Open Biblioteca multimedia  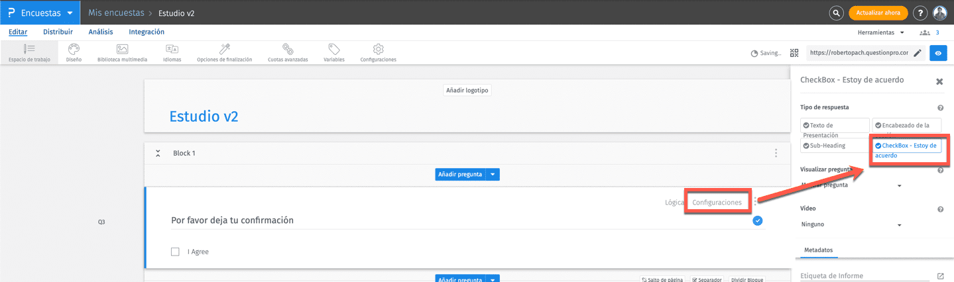tap(122, 53)
